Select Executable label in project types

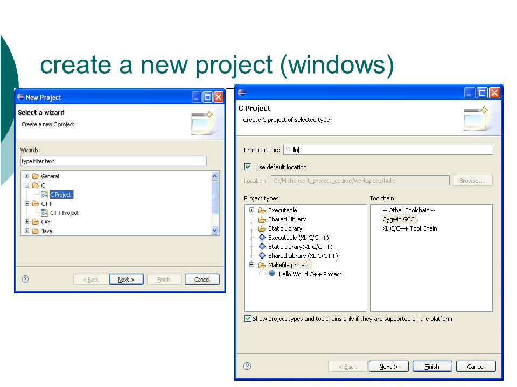point(283,210)
